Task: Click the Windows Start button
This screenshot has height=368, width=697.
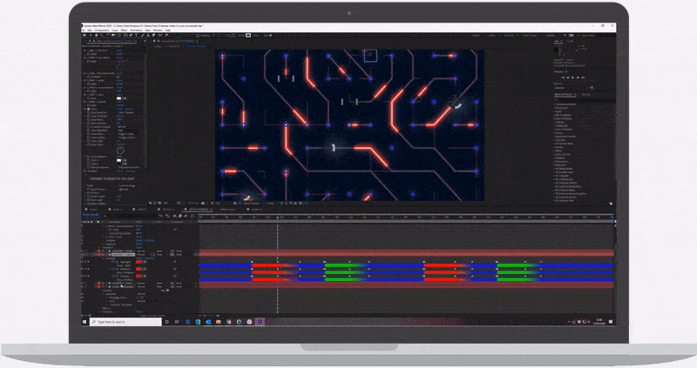Action: [x=88, y=322]
